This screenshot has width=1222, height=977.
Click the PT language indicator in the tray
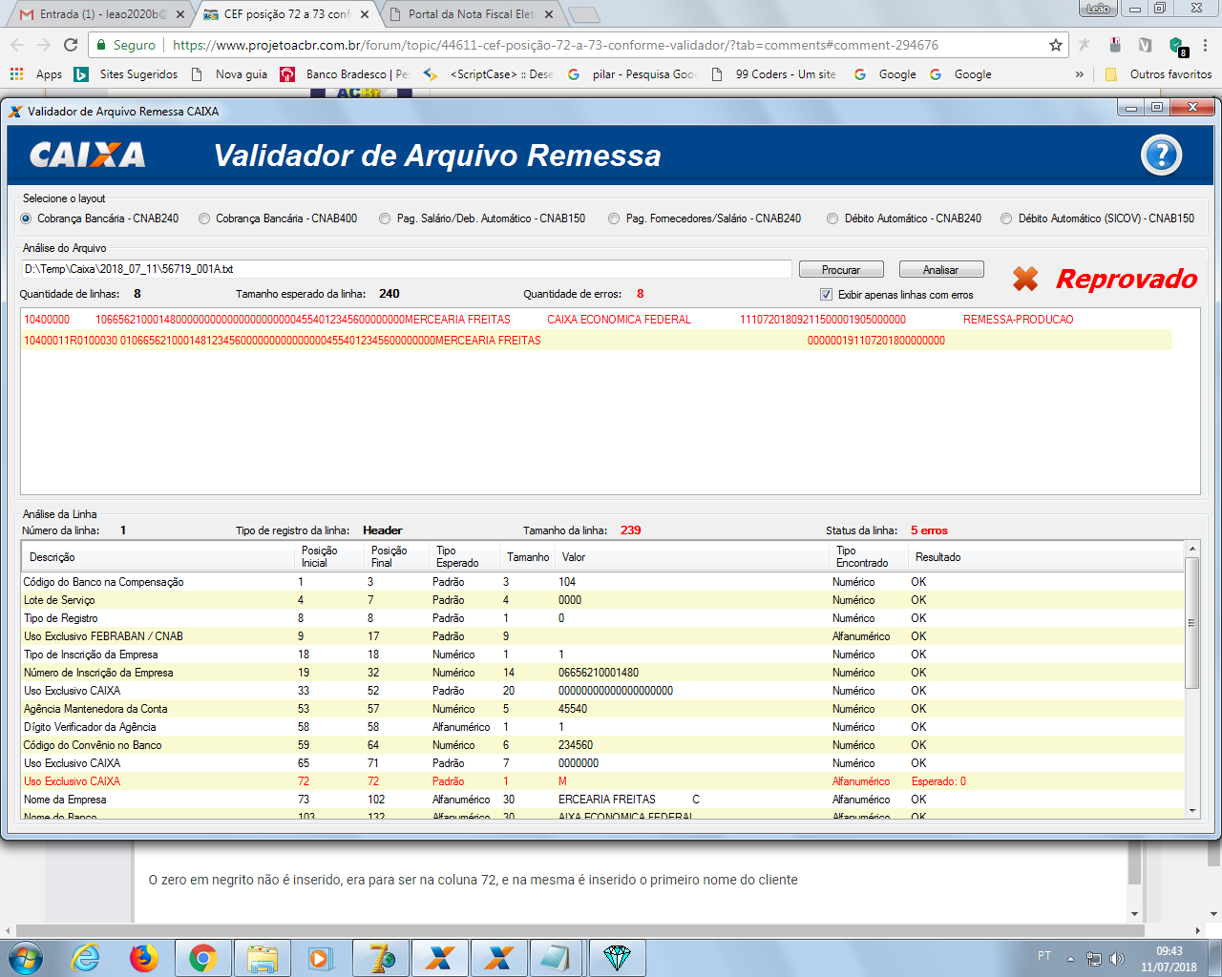pos(1044,956)
